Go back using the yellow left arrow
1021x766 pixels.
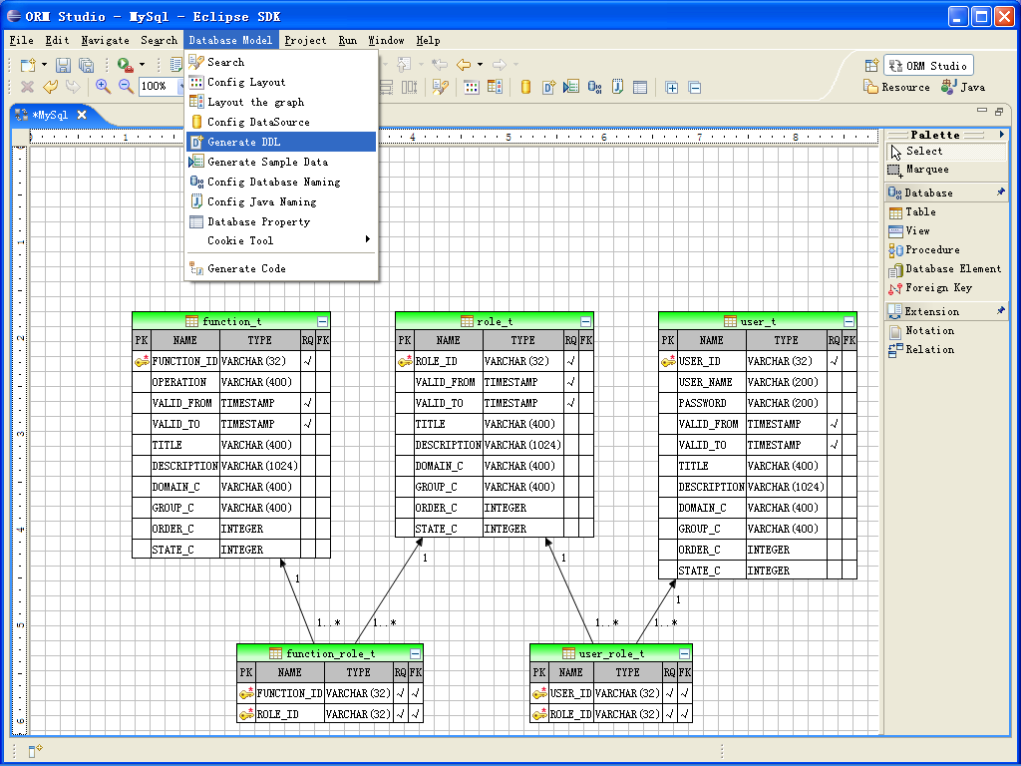click(x=464, y=65)
